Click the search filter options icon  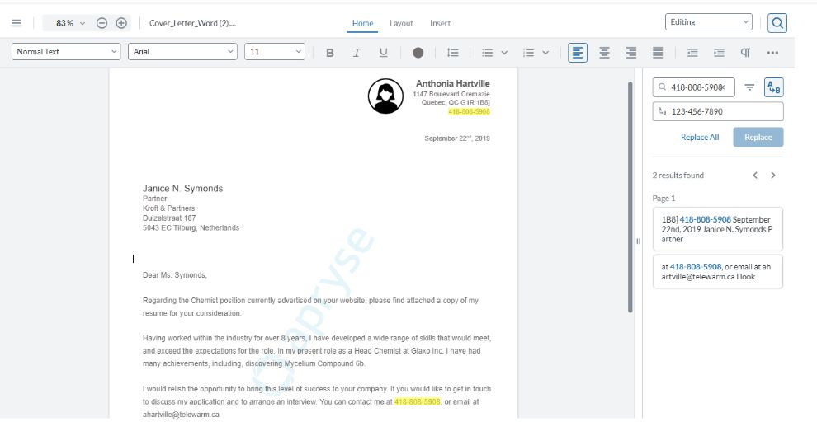749,87
